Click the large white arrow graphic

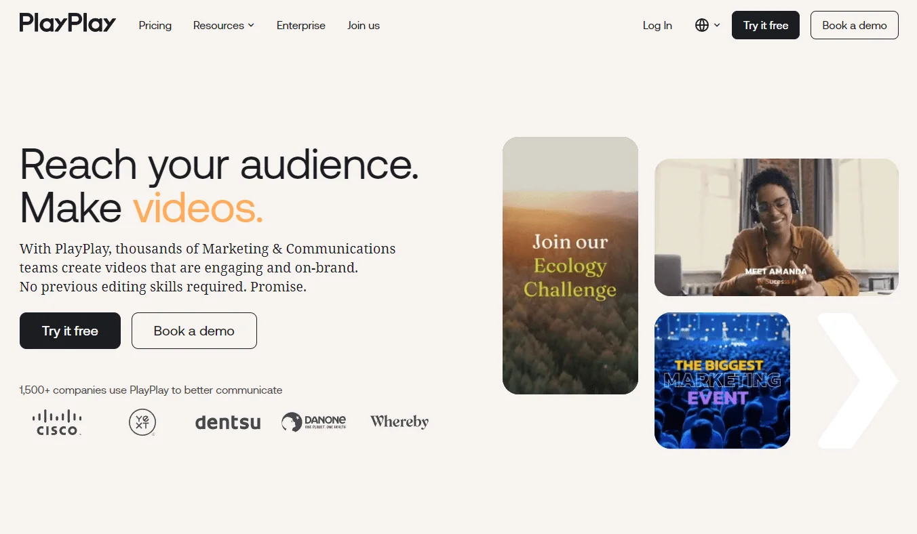(x=857, y=380)
